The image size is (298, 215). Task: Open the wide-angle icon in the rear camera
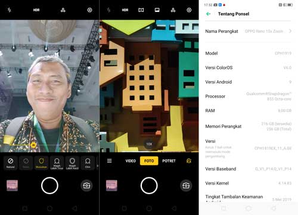coord(141,10)
